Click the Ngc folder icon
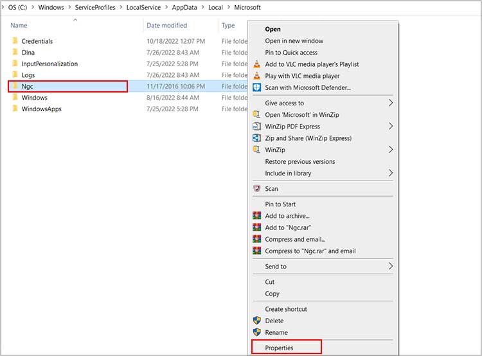 15,86
